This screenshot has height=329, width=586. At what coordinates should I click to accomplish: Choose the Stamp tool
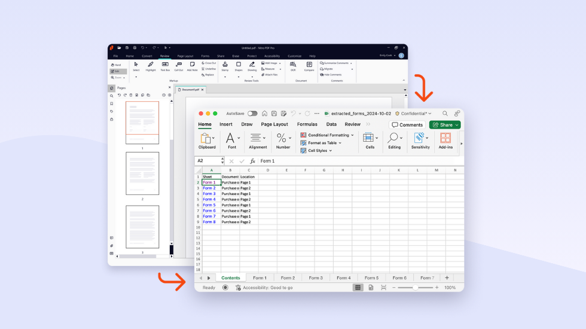[225, 66]
